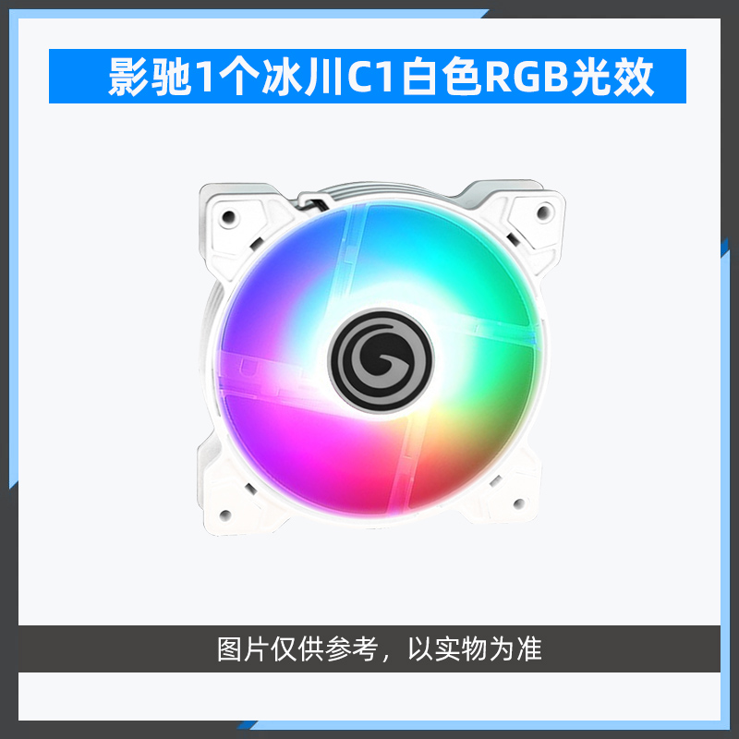Click the top-left screw hole of fan
The image size is (739, 739).
(228, 218)
